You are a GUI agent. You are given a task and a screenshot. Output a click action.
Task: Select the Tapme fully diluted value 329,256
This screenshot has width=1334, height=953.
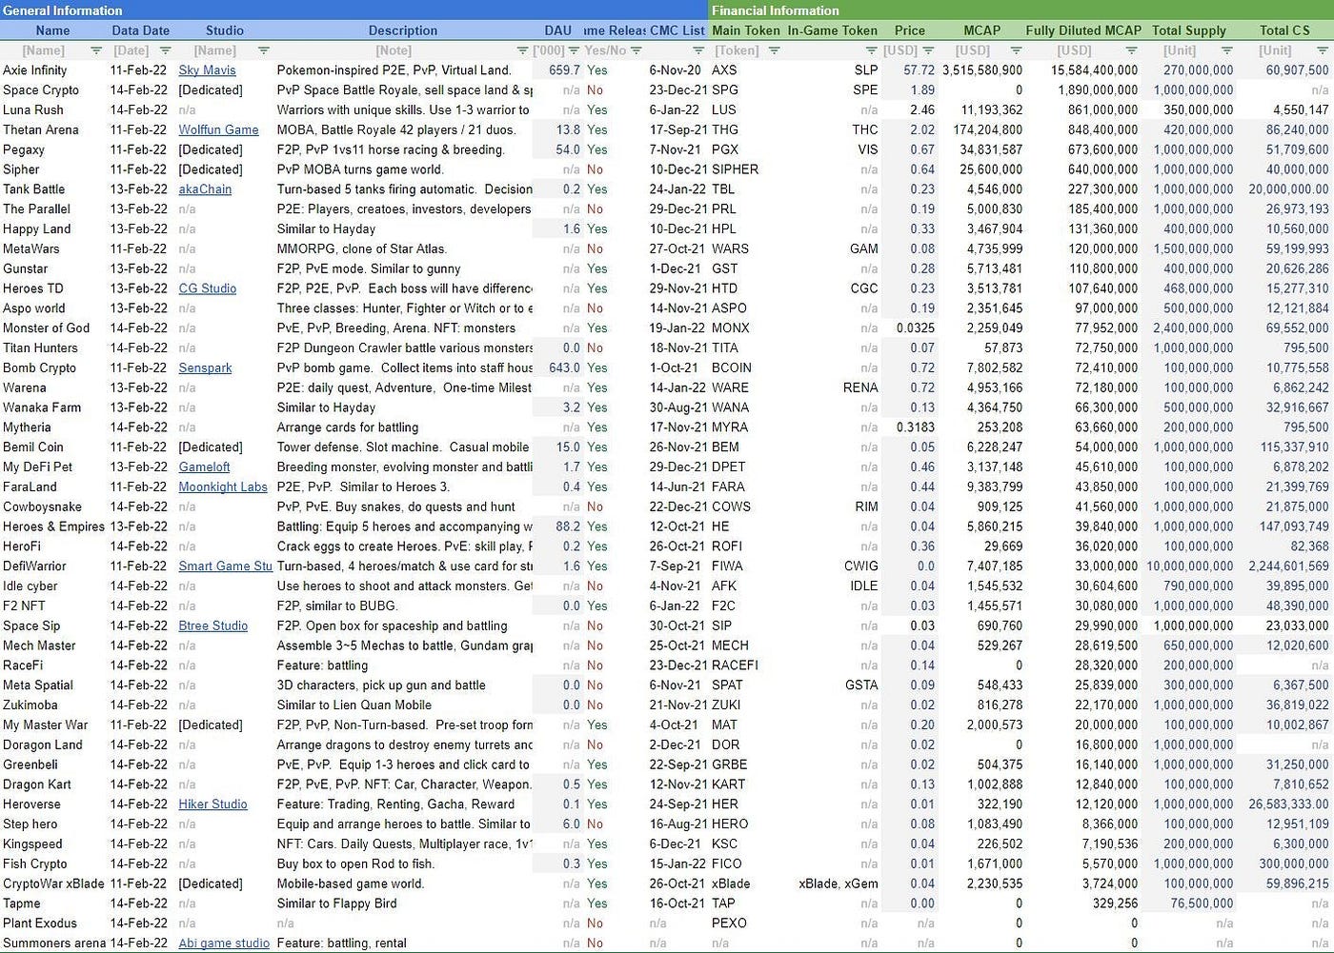pyautogui.click(x=1115, y=903)
